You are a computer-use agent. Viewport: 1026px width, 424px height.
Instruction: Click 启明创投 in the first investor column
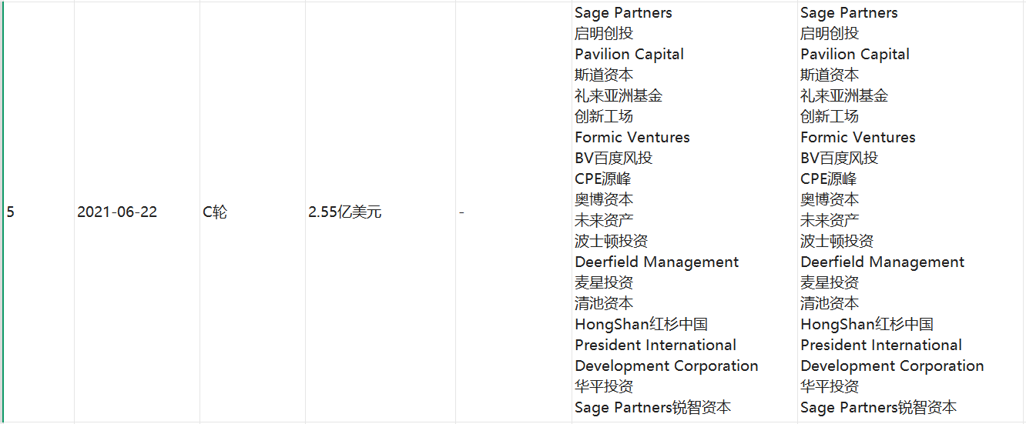[x=604, y=34]
